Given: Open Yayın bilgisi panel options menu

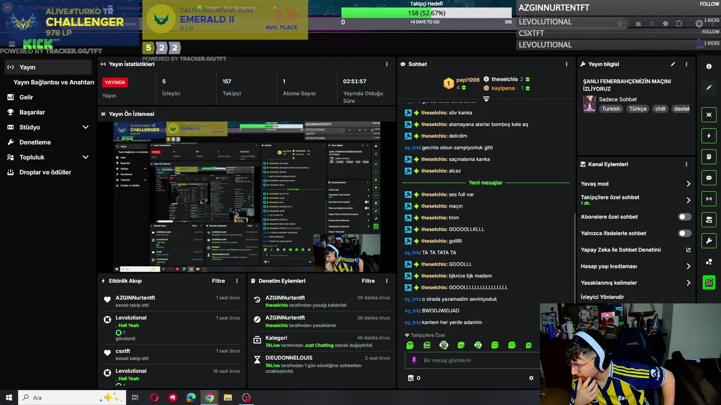Looking at the screenshot, I should click(686, 64).
